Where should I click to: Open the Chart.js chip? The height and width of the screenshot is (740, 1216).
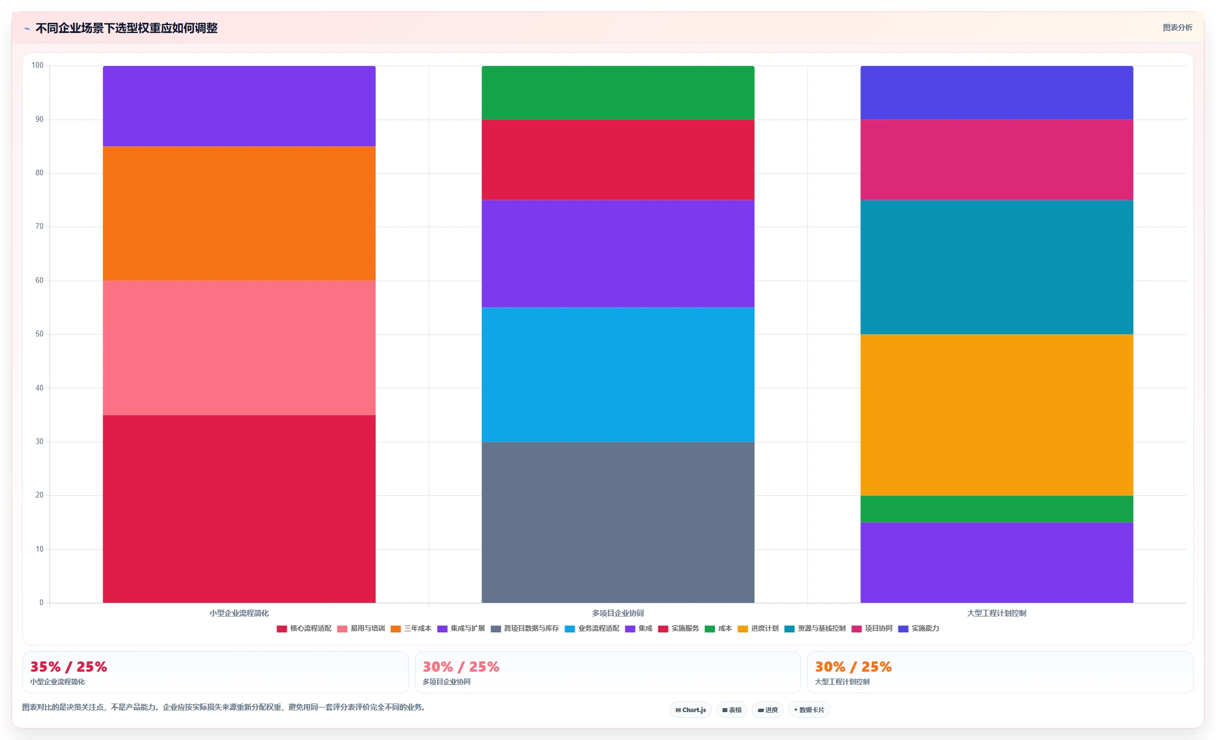pyautogui.click(x=690, y=710)
